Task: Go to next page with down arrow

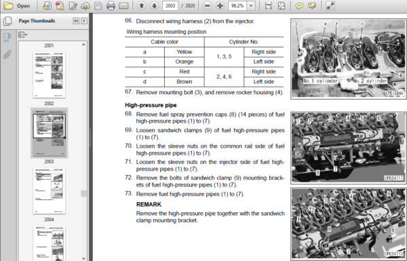Action: [154, 5]
